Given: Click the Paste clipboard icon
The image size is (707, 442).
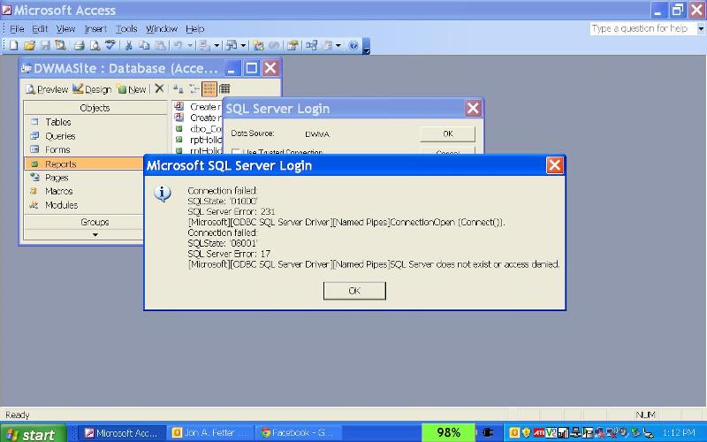Looking at the screenshot, I should click(x=160, y=45).
